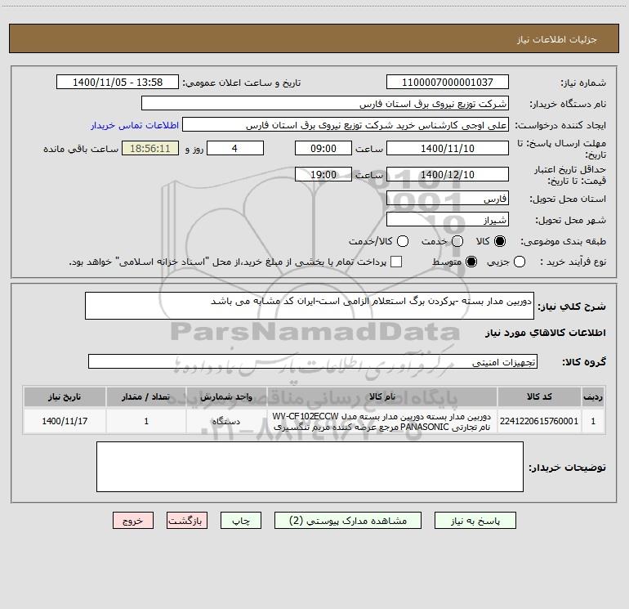This screenshot has height=609, width=629.
Task: Toggle the Islamic treasury bonds payment checkbox
Action: coord(396,262)
